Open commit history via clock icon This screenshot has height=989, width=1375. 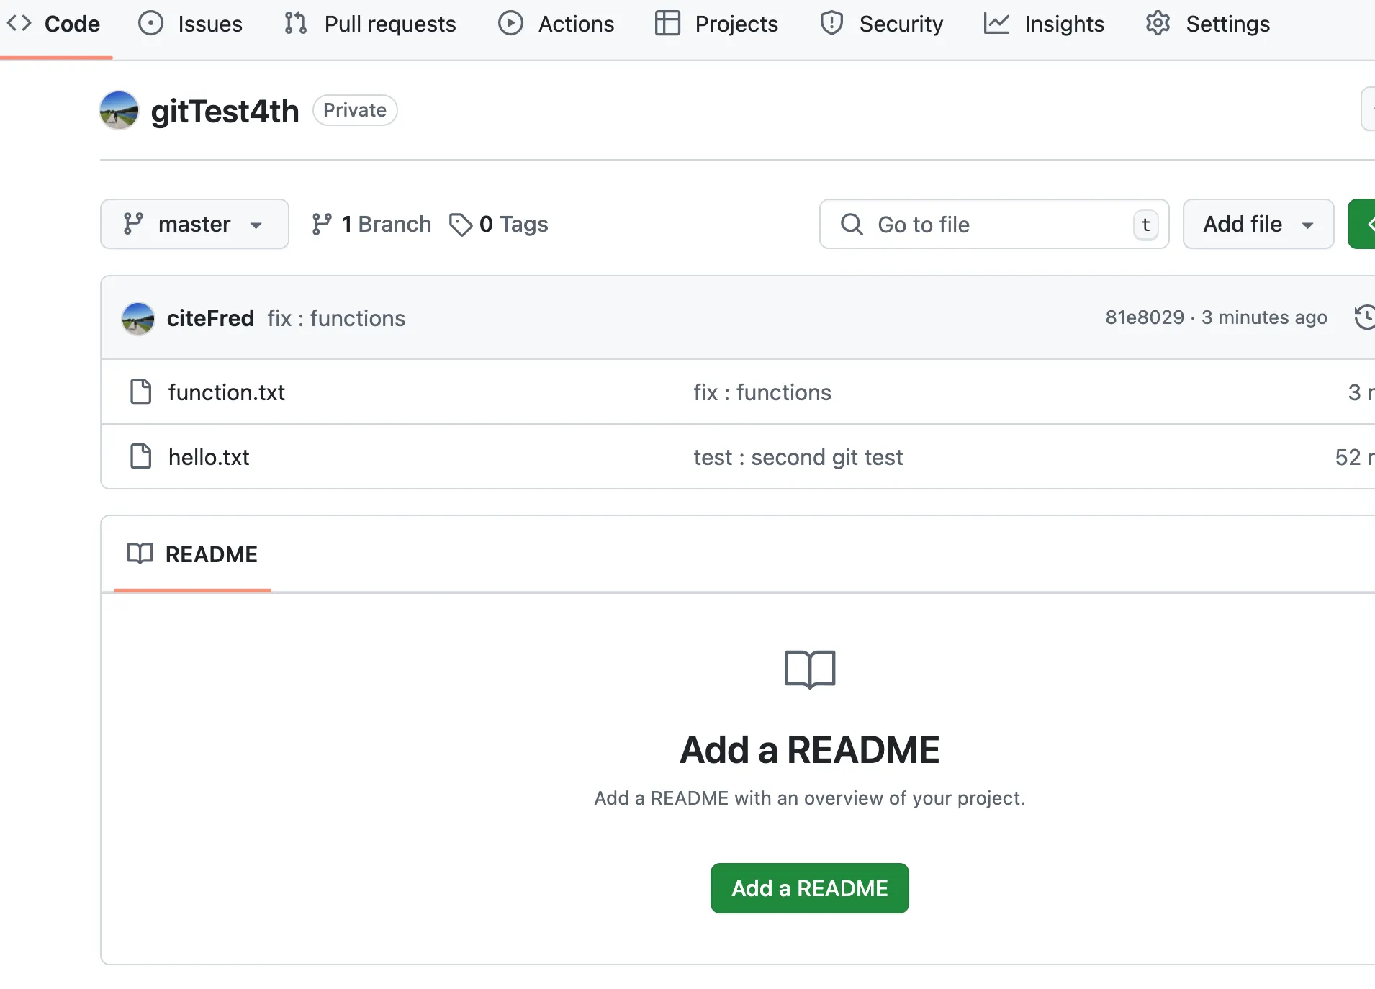point(1363,317)
